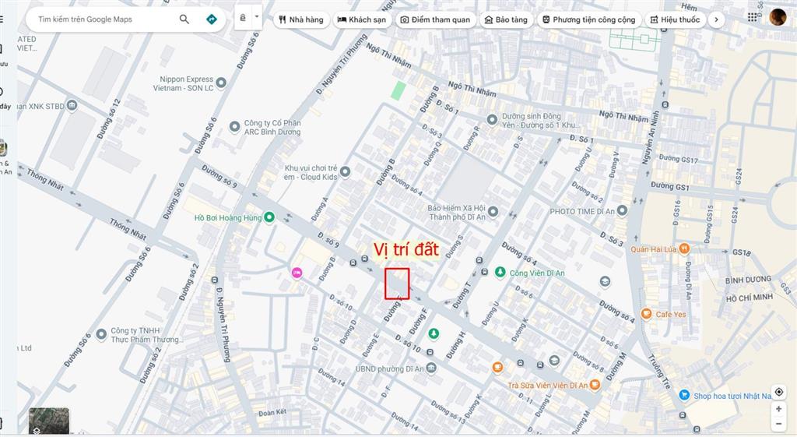
Task: Open the user profile avatar
Action: pos(778,17)
